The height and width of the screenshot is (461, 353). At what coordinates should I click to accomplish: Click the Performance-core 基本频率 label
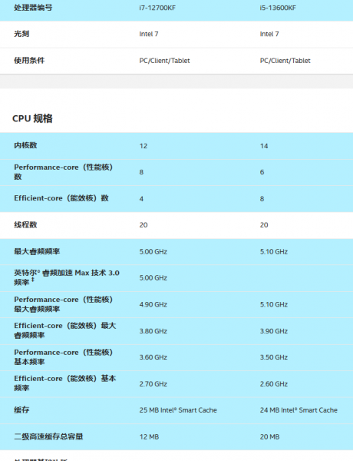[64, 357]
